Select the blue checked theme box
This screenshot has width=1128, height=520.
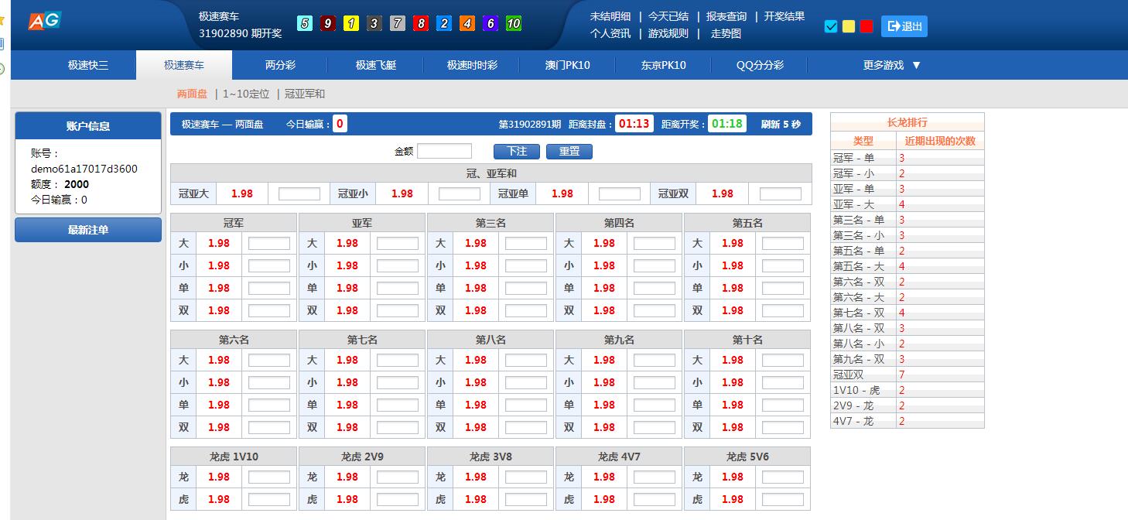tap(832, 26)
